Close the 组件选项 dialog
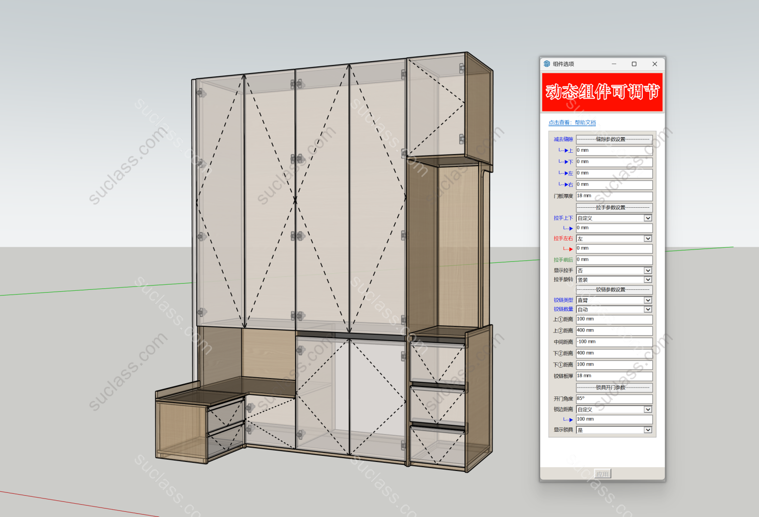The height and width of the screenshot is (517, 759). click(655, 64)
